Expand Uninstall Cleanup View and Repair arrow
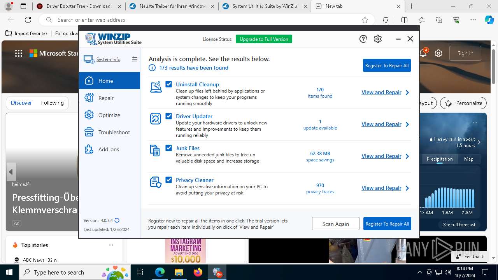Viewport: 498px width, 280px height. pos(407,93)
